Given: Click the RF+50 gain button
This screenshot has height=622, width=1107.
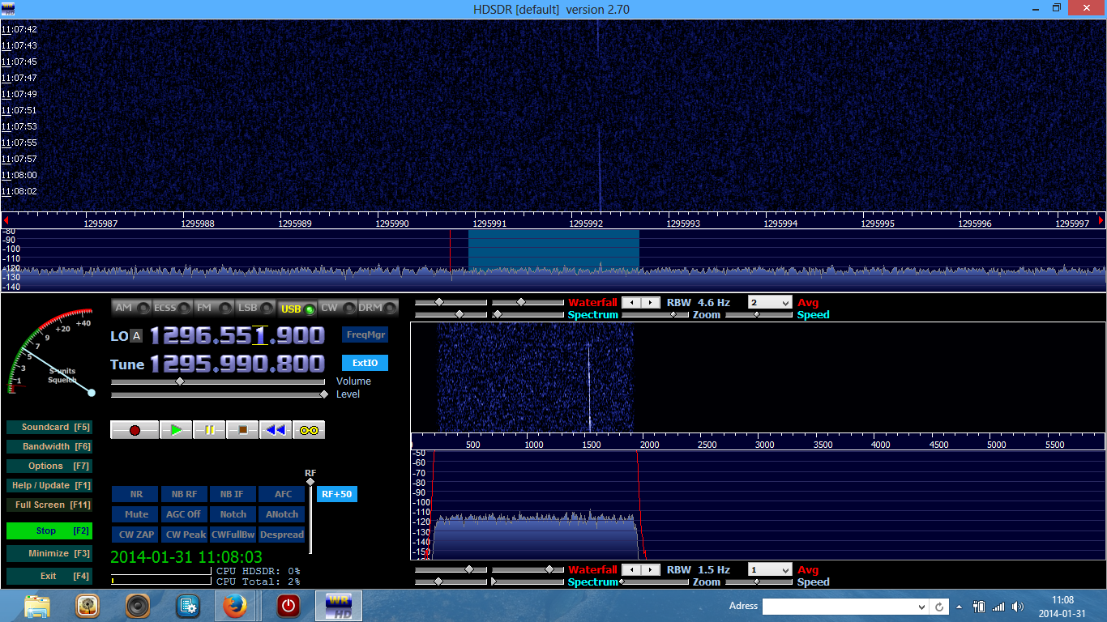Looking at the screenshot, I should click(x=336, y=494).
